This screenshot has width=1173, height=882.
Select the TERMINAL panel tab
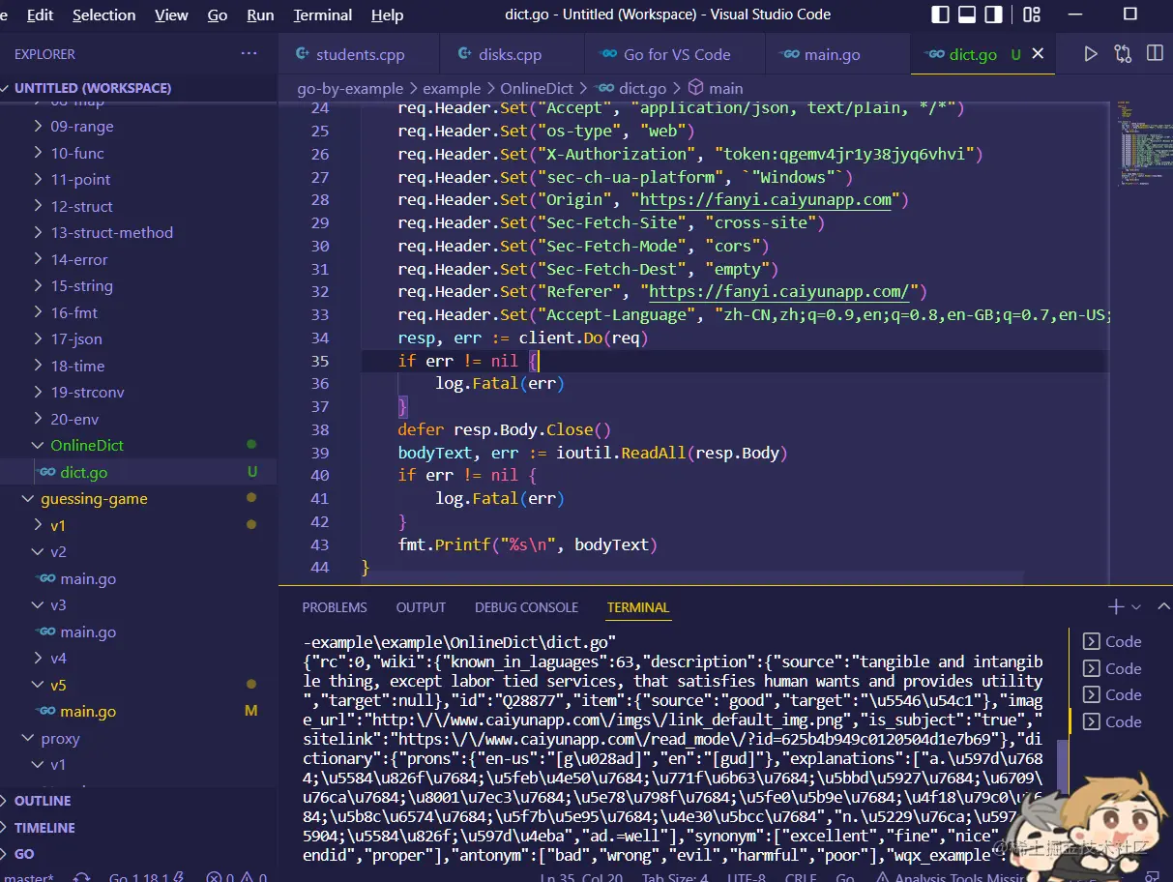tap(638, 607)
